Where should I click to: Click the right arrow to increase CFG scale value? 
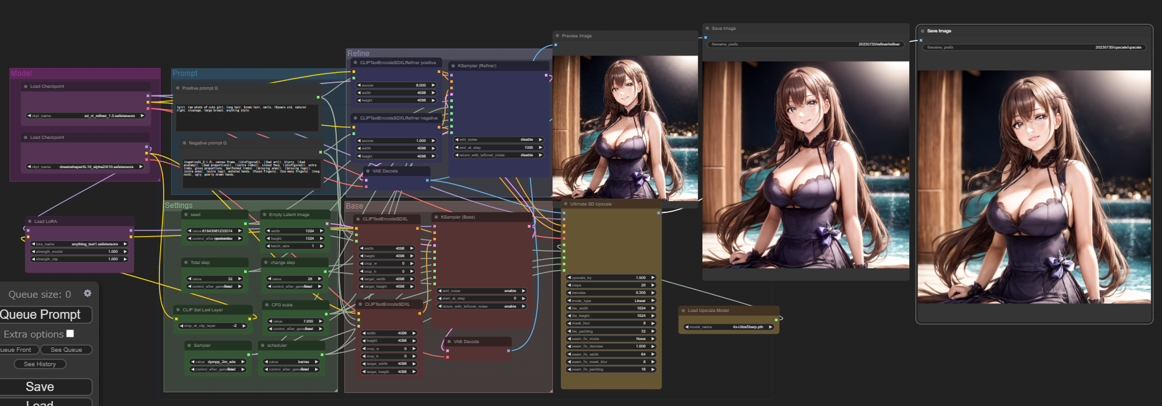321,321
